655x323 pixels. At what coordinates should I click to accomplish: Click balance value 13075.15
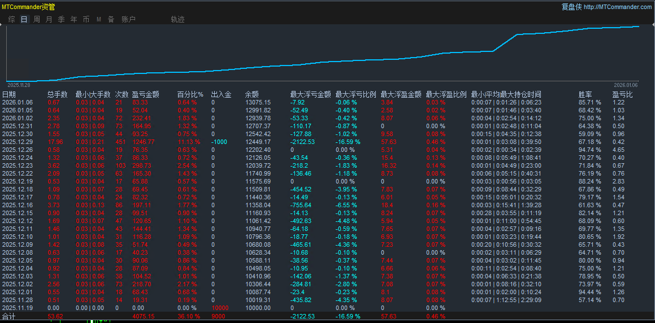pos(257,102)
